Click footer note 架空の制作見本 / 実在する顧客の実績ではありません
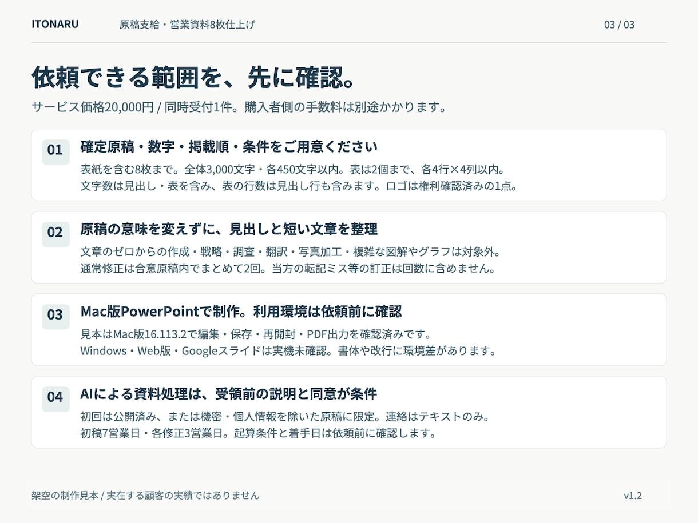 (145, 496)
